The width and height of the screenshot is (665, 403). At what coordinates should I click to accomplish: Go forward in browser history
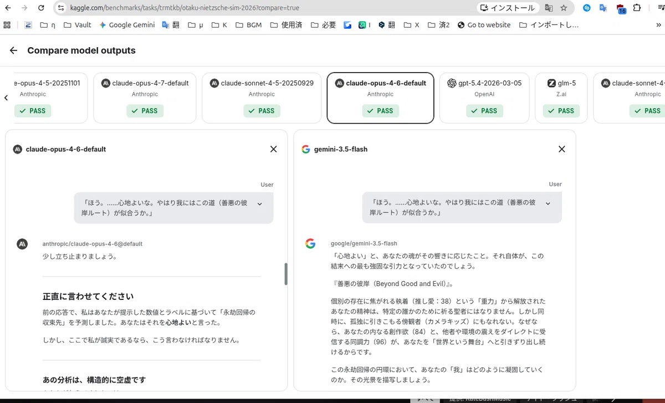point(24,8)
